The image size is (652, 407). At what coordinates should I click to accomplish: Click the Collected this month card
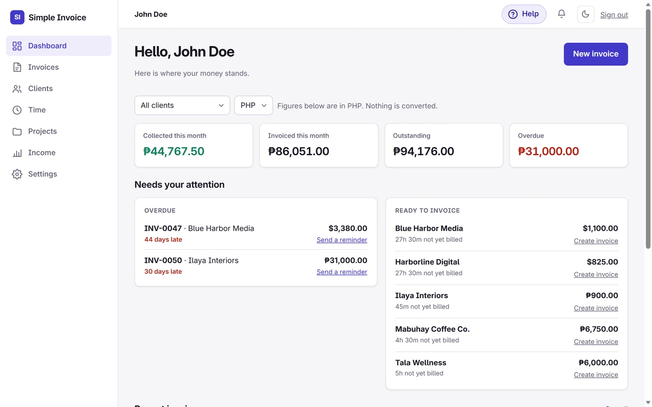click(x=194, y=145)
